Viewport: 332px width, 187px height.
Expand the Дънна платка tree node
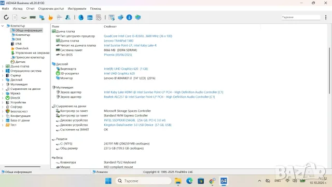(3, 66)
